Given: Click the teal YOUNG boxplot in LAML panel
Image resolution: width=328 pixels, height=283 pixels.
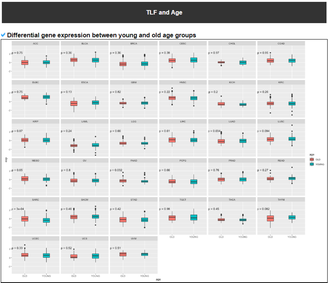Looking at the screenshot, I should point(95,145).
